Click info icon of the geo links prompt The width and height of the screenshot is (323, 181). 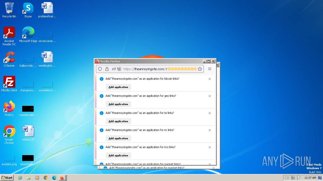101,96
